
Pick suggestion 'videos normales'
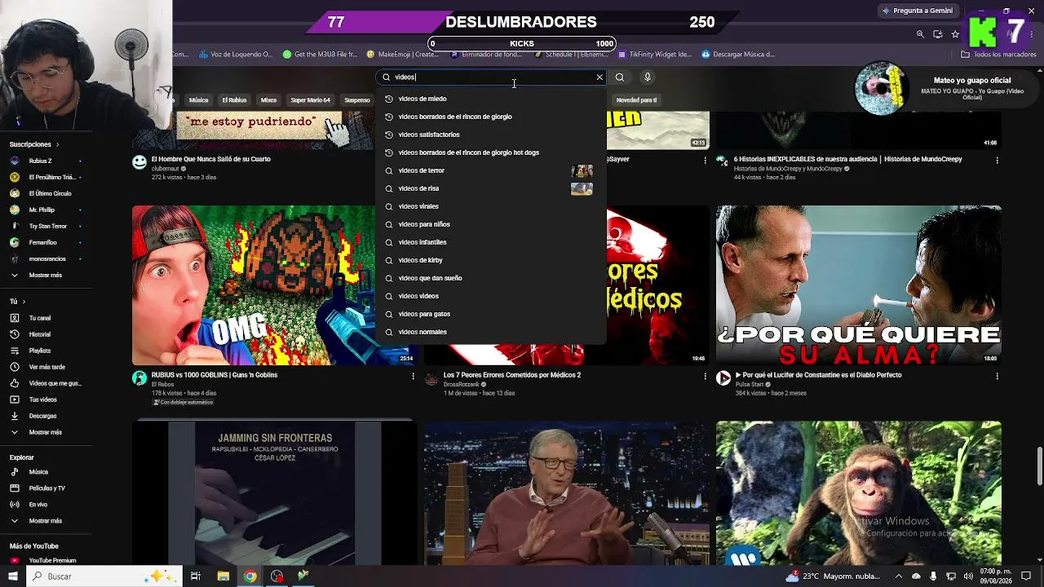tap(490, 332)
